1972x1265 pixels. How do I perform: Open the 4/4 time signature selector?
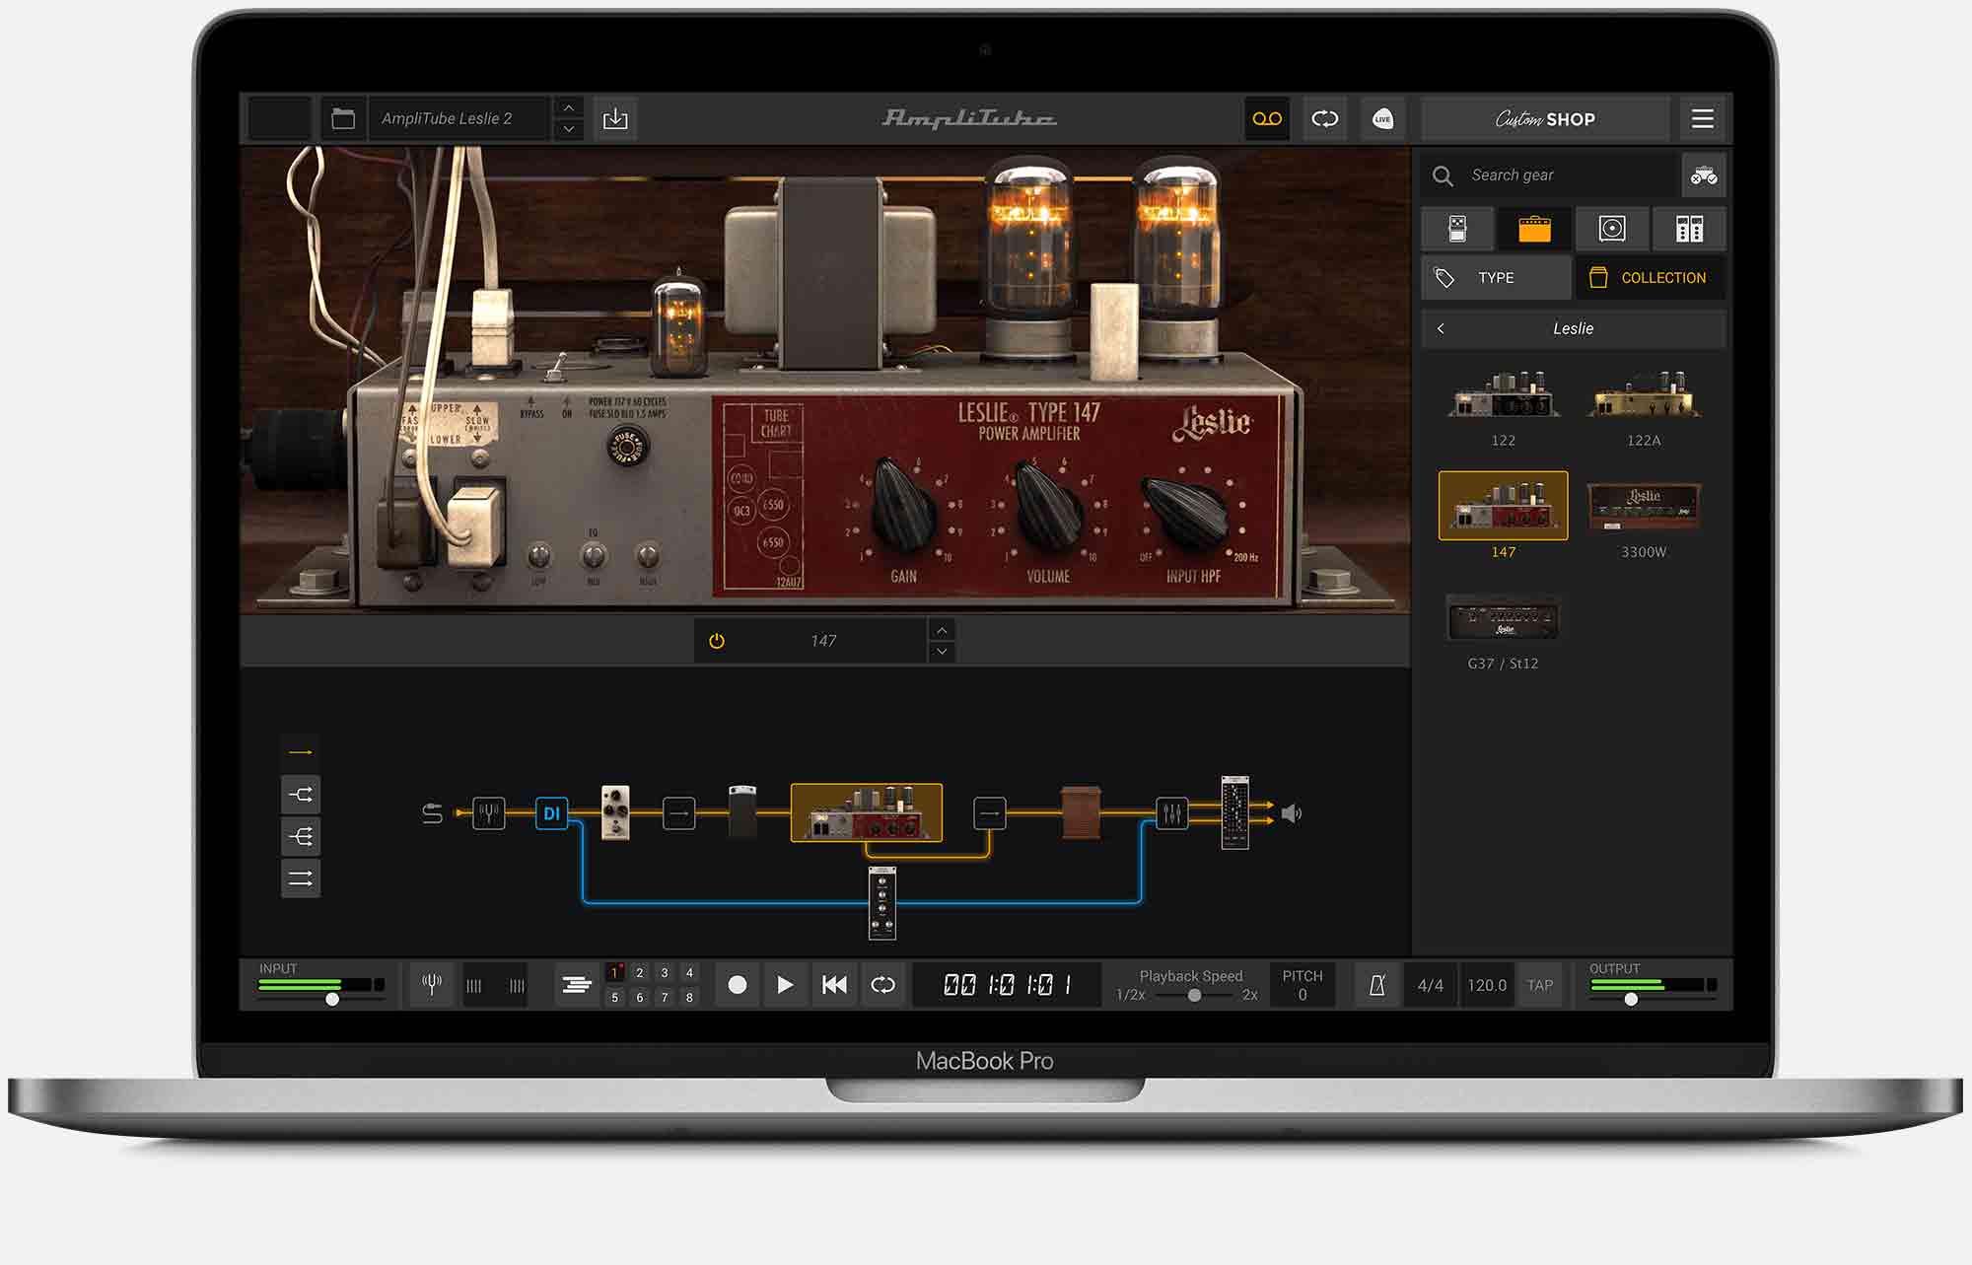pyautogui.click(x=1429, y=983)
